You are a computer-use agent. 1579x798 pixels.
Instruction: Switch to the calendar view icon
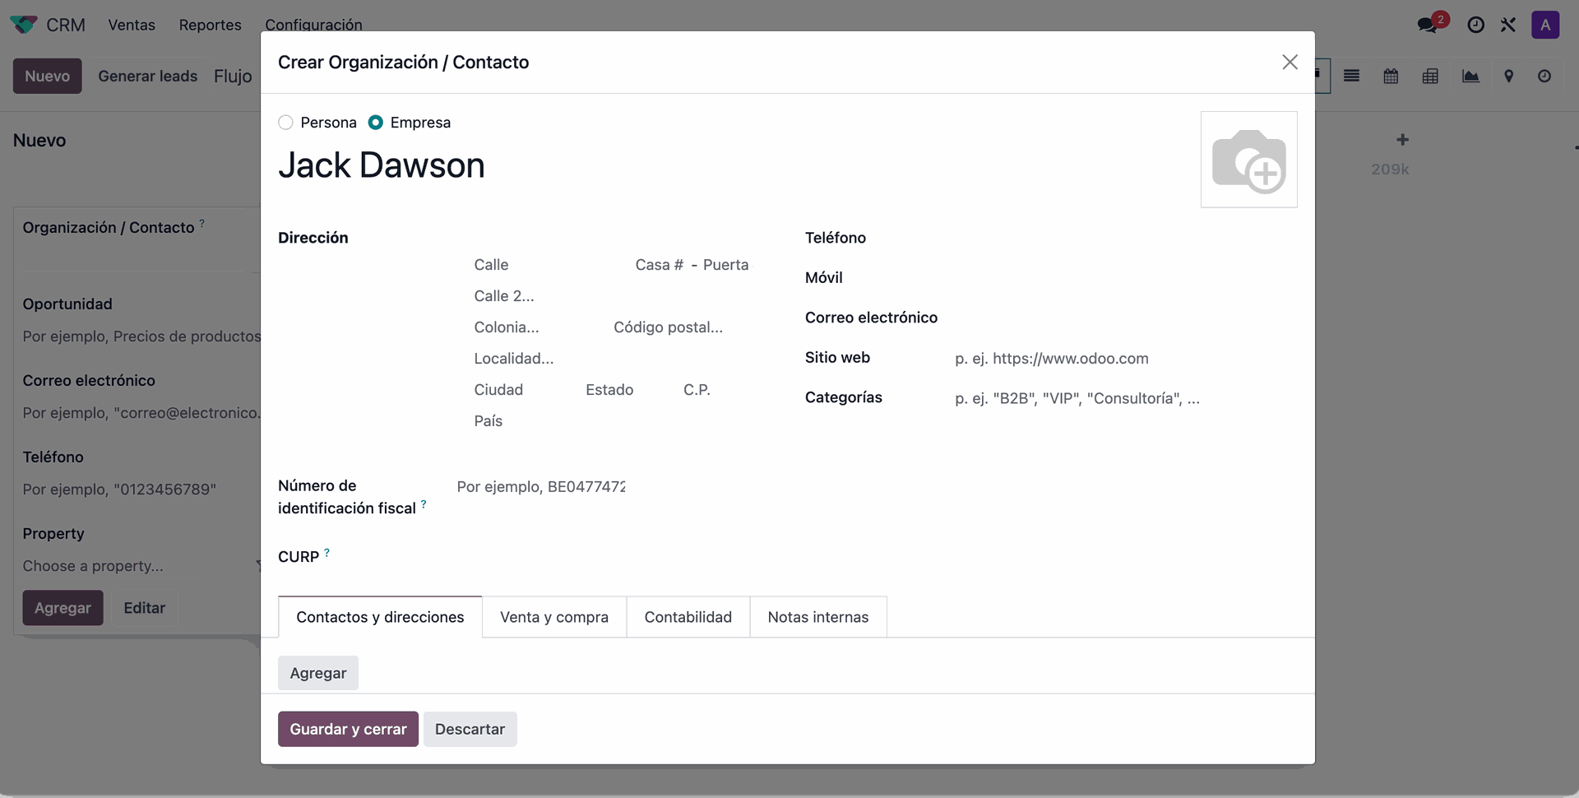coord(1391,77)
